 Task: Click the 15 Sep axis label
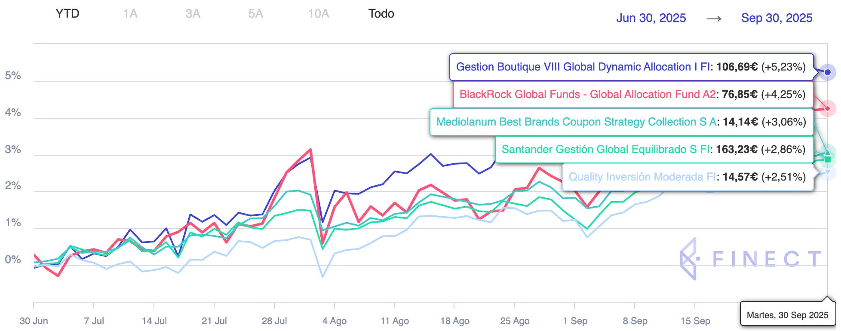695,321
